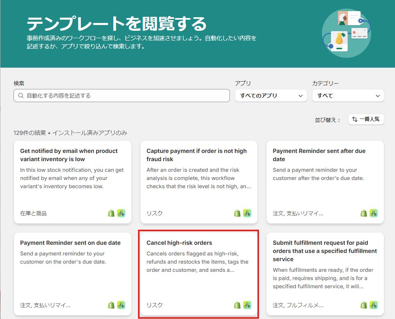
Task: Click Shopify icon on Payment Reminder on due date card
Action: pyautogui.click(x=111, y=305)
